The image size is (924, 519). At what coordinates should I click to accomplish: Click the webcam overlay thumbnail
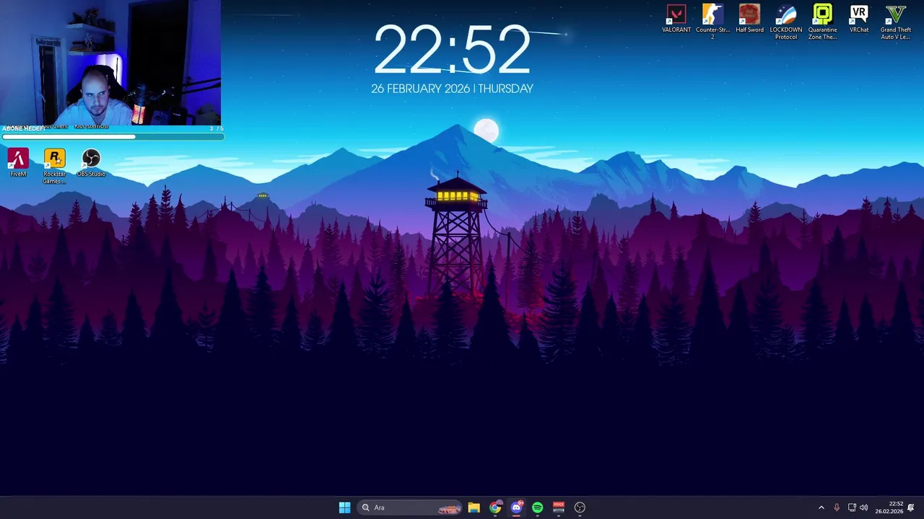110,62
